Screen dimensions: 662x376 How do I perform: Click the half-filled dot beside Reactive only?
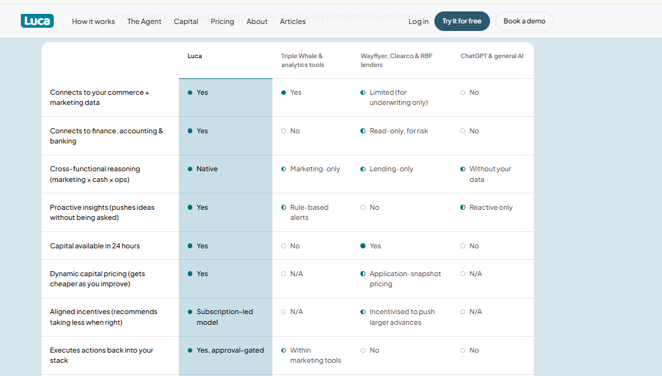click(463, 208)
